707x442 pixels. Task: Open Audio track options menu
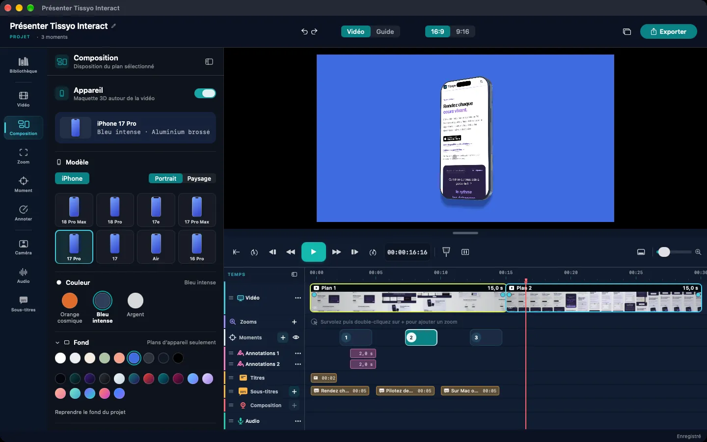pyautogui.click(x=298, y=421)
